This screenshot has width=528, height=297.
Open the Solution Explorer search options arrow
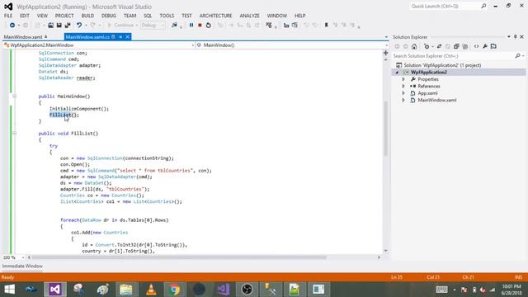click(523, 56)
